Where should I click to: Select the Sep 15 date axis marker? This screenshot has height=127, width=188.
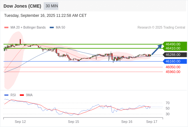pos(74,122)
